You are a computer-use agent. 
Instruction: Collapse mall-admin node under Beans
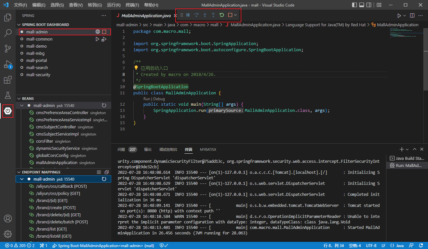(22, 106)
